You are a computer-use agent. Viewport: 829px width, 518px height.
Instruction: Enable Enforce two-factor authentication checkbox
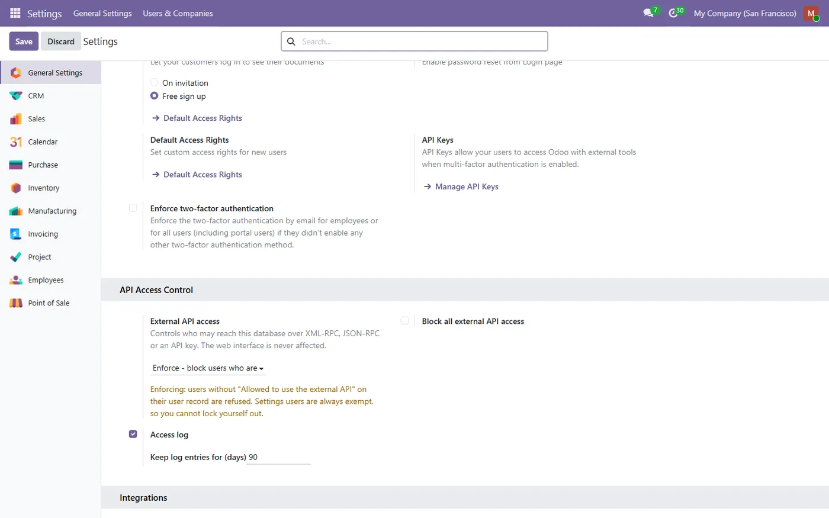tap(133, 208)
